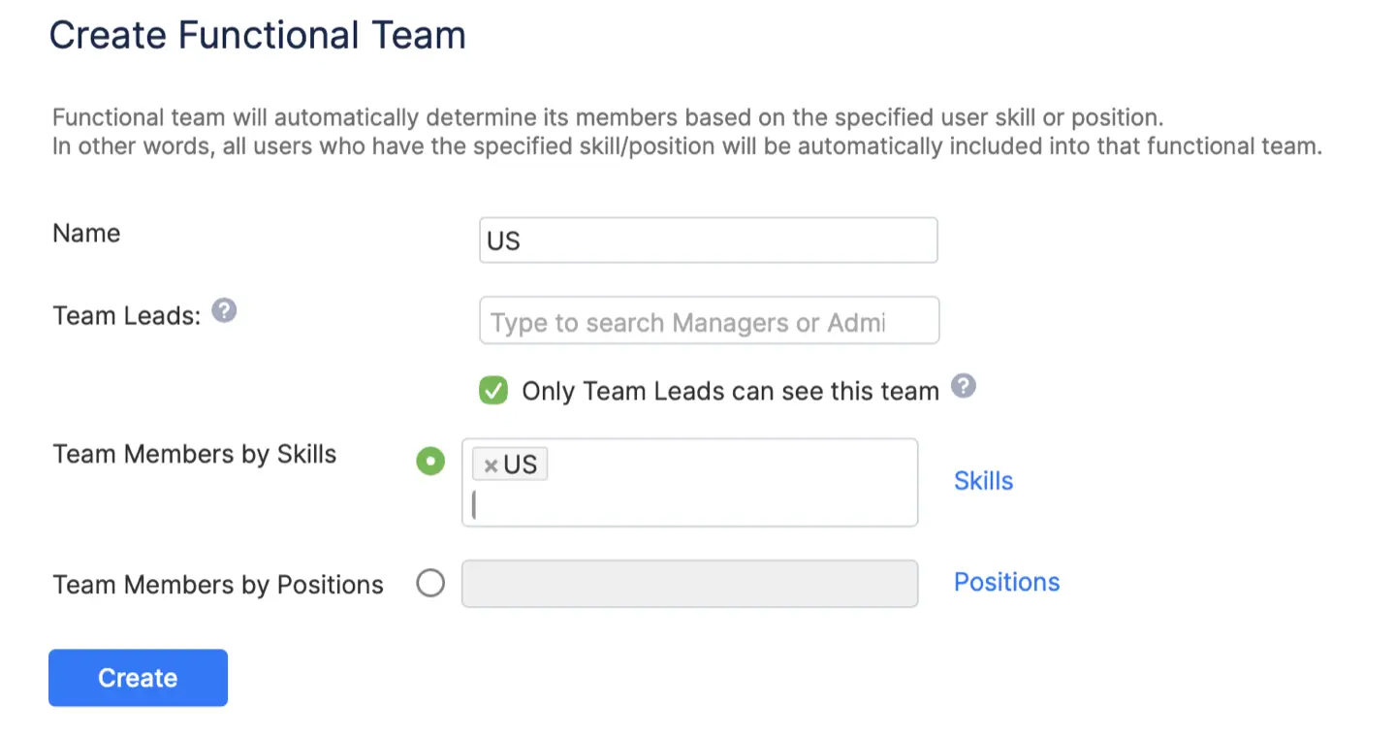
Task: Switch to Team Members by Positions
Action: [x=430, y=583]
